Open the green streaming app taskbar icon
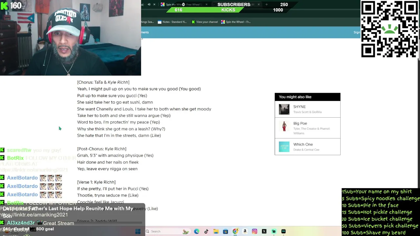The height and width of the screenshot is (236, 420). pos(274,231)
